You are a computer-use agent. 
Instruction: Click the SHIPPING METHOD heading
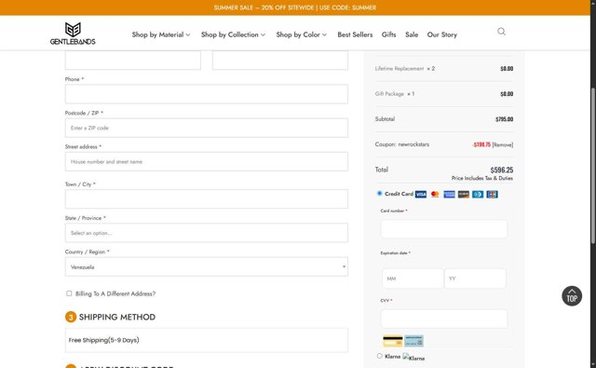[117, 317]
